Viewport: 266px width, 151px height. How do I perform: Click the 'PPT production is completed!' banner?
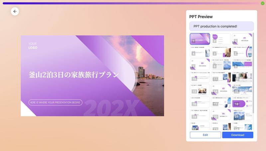click(221, 26)
